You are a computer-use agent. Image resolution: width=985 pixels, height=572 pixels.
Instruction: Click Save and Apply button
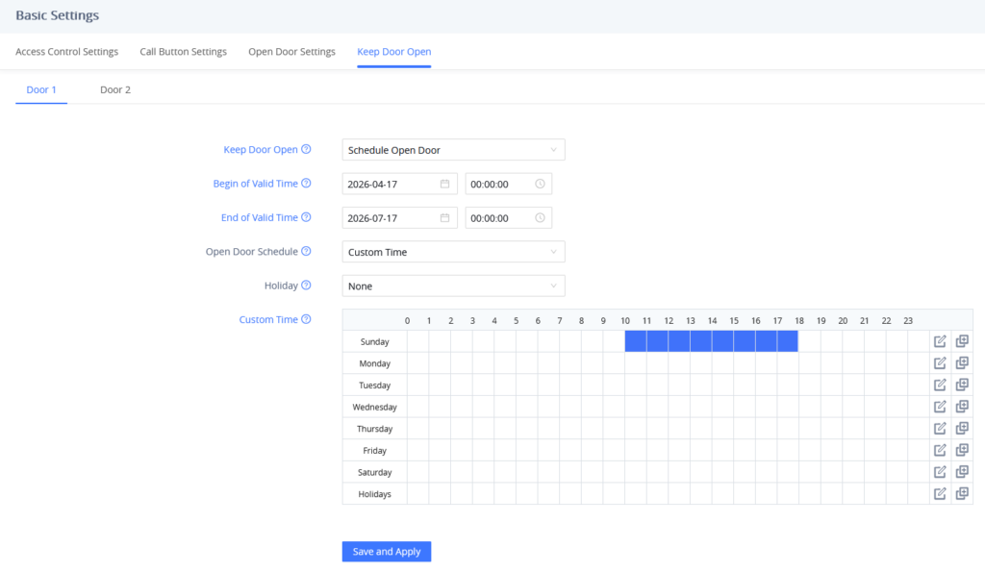[x=387, y=551]
